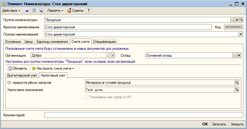Switch to the Бухгалтерский учет tab
Image resolution: width=247 pixels, height=129 pixels.
[22, 75]
